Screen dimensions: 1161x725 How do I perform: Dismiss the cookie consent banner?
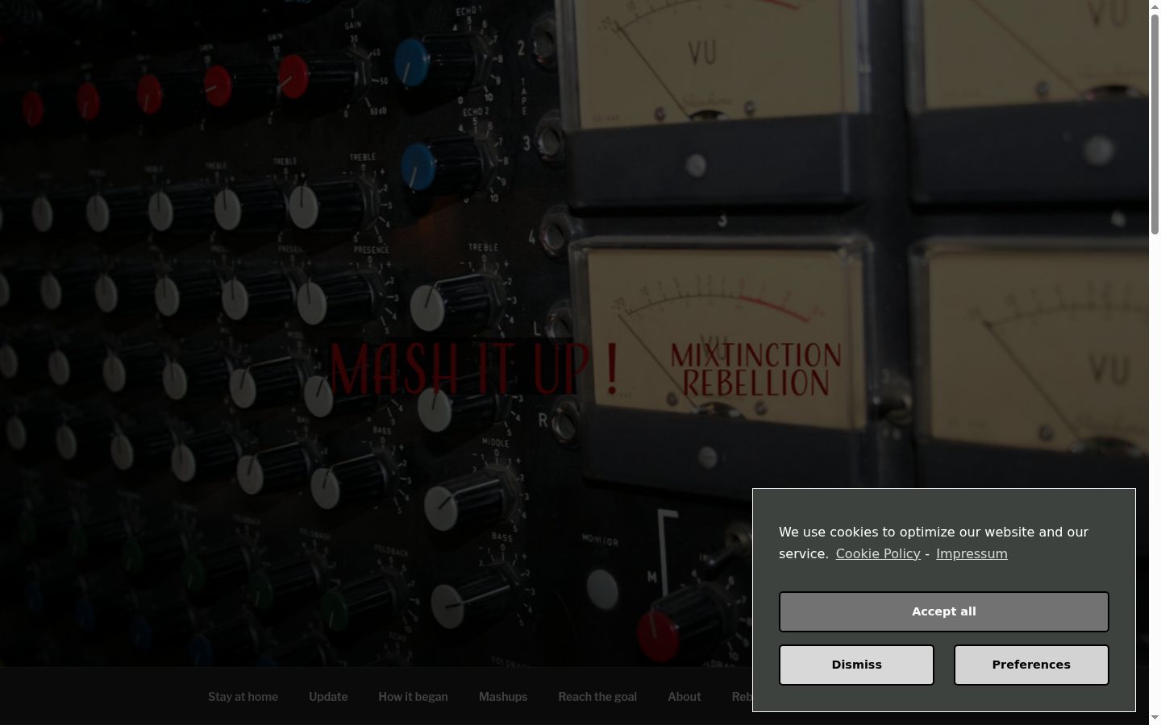point(856,665)
